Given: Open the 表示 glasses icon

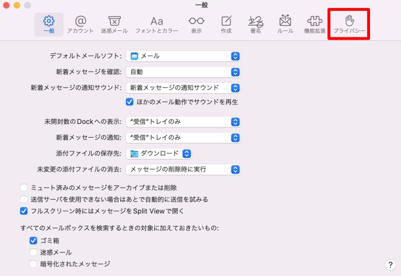Looking at the screenshot, I should pos(196,23).
